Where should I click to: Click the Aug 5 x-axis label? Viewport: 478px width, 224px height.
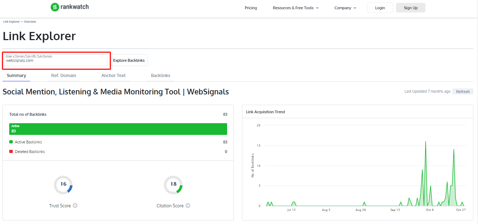click(326, 210)
